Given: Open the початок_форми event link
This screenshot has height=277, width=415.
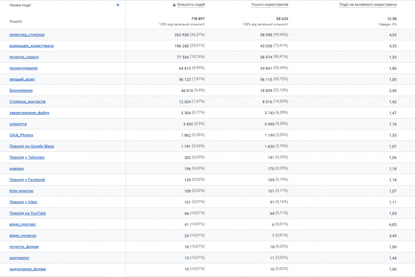Looking at the screenshot, I should coord(24,247).
